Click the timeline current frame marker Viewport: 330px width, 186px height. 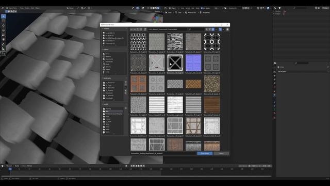pos(10,169)
